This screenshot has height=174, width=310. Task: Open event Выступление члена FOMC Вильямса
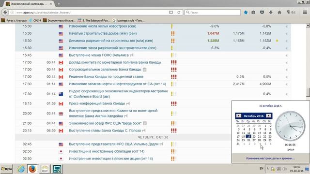click(99, 55)
